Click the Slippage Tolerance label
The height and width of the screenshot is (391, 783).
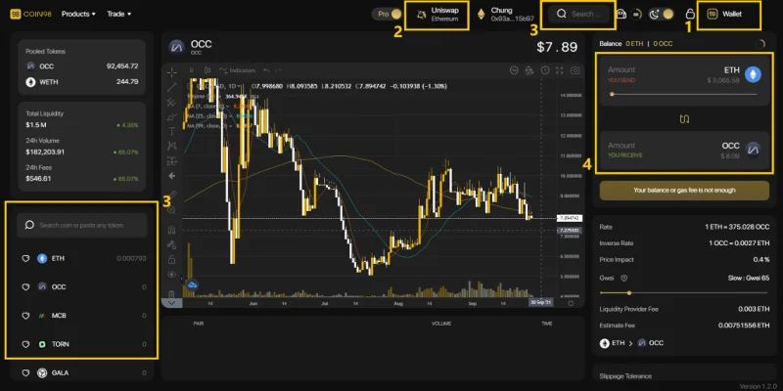(x=625, y=376)
